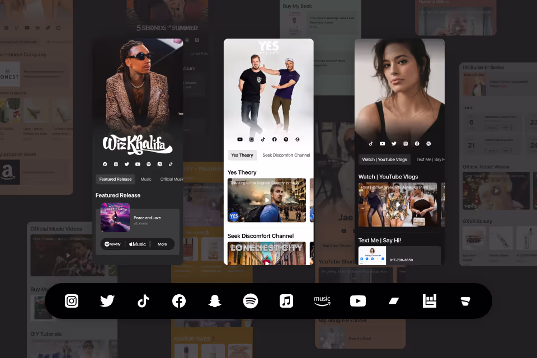Image resolution: width=537 pixels, height=358 pixels.
Task: Play the background Official Music Videos vevo thumbnail
Action: click(496, 191)
